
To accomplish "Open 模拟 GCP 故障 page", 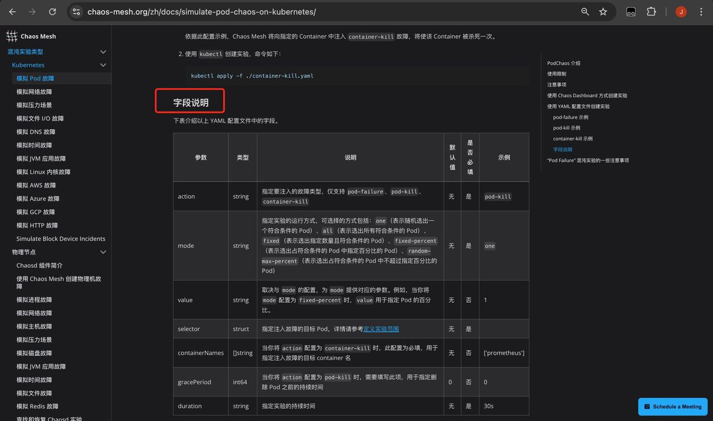I will point(37,212).
